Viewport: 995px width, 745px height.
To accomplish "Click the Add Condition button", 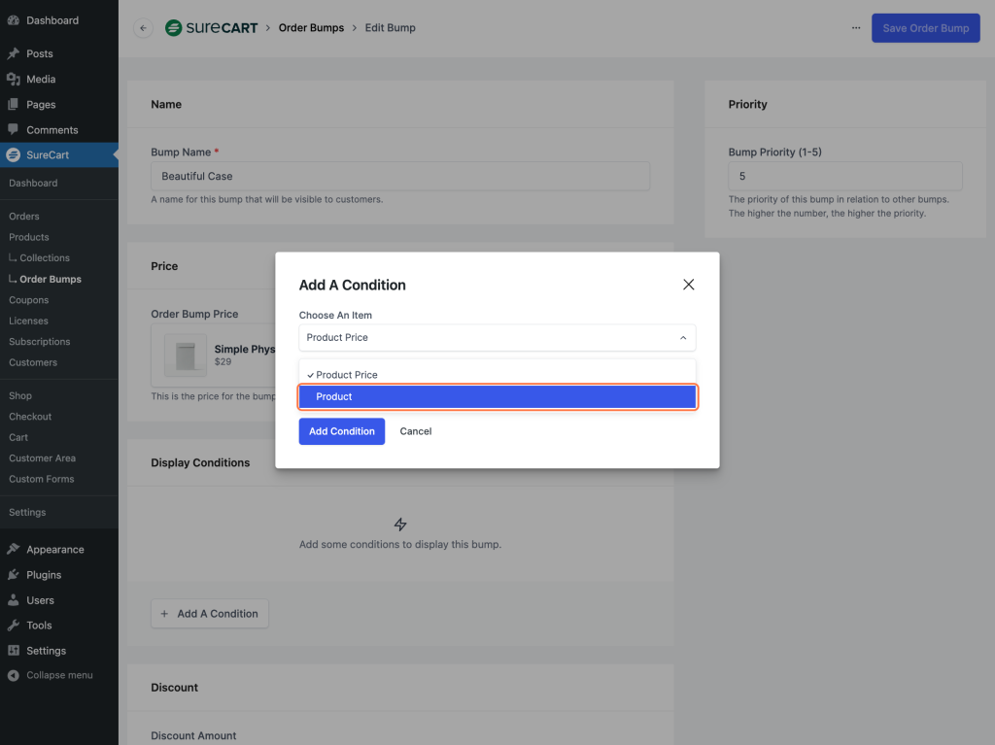I will [341, 431].
